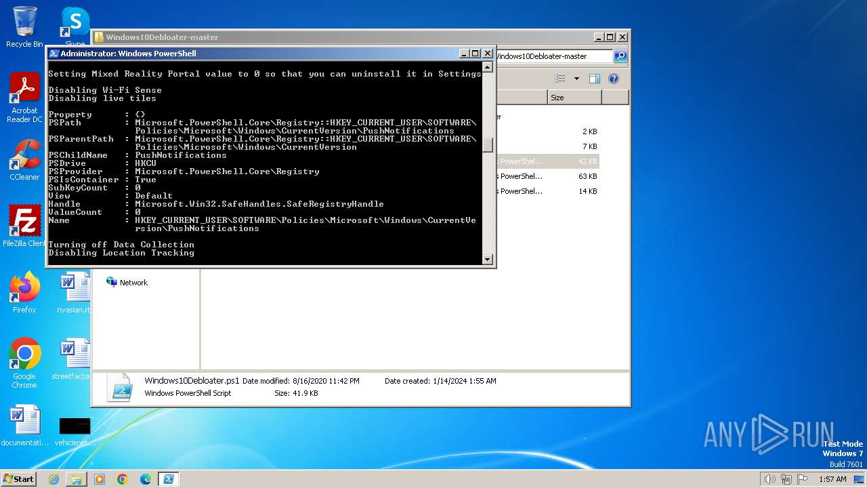Select Network in the Explorer navigation pane

click(x=127, y=283)
